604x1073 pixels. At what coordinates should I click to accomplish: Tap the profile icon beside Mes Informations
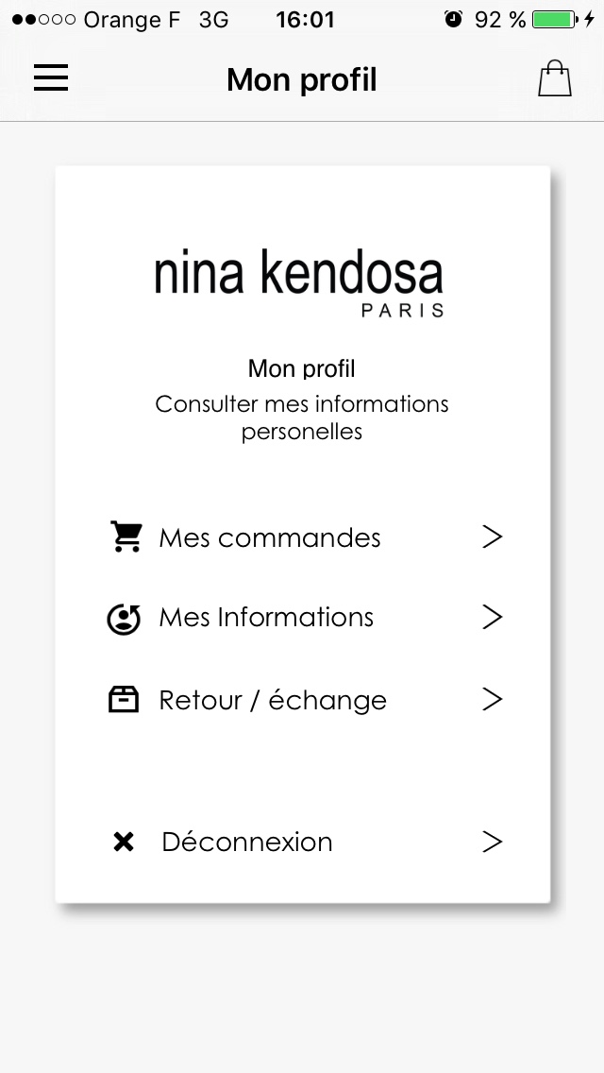[x=124, y=619]
